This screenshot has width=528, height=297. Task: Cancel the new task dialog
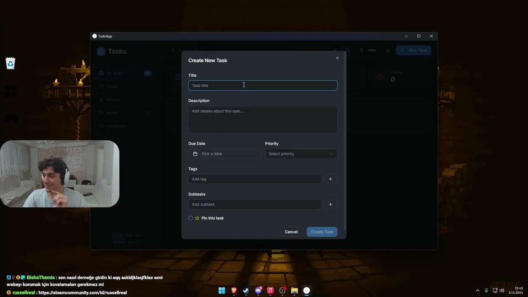[x=291, y=232]
